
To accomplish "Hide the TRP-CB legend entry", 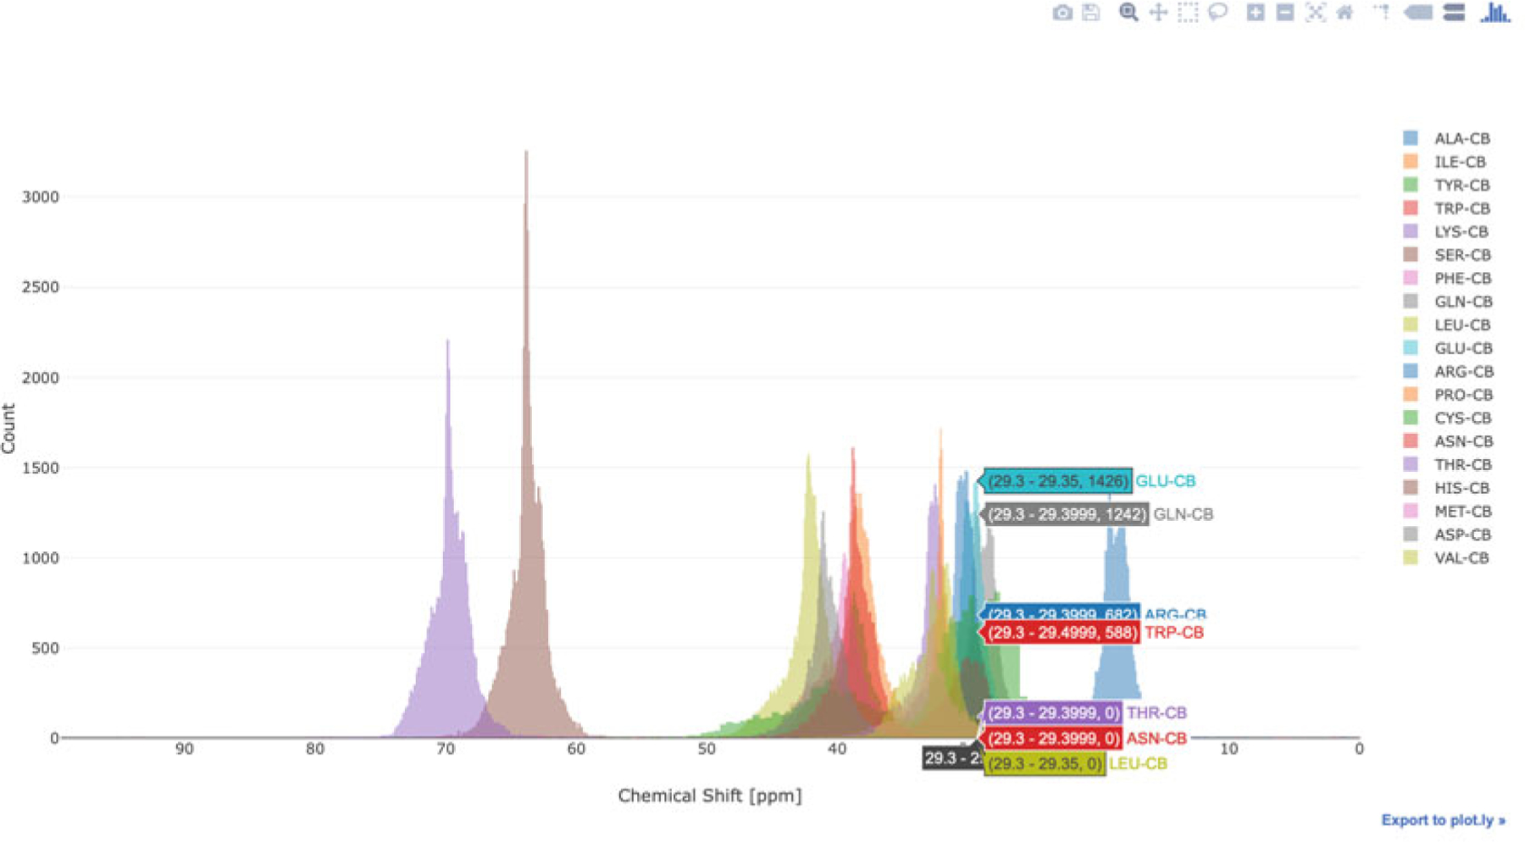I will tap(1447, 208).
